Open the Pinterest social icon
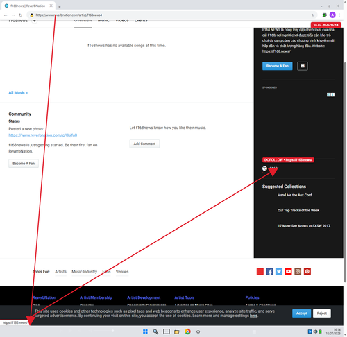 coord(307,271)
